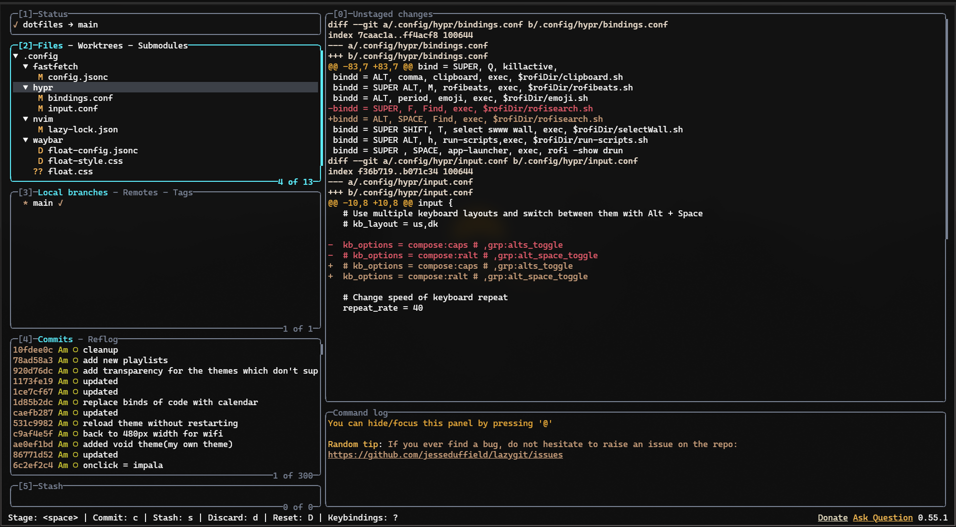Click the graph circle on commit 10fdee0c

click(x=75, y=350)
